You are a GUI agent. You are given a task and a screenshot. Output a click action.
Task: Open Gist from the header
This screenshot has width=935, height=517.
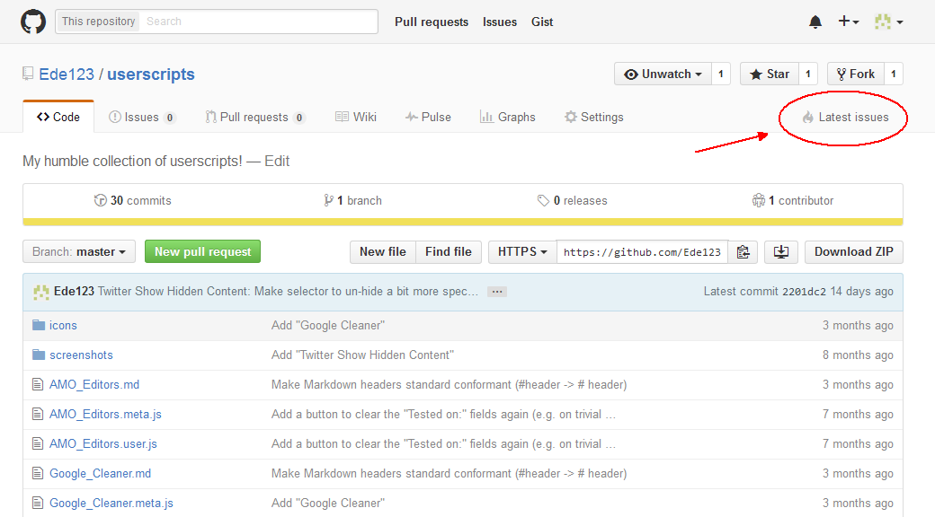(542, 22)
